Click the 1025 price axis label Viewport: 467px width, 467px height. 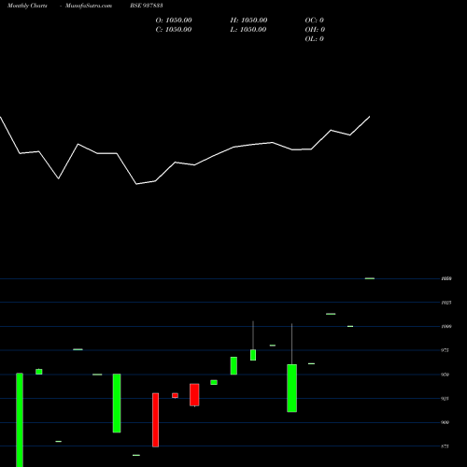(446, 303)
